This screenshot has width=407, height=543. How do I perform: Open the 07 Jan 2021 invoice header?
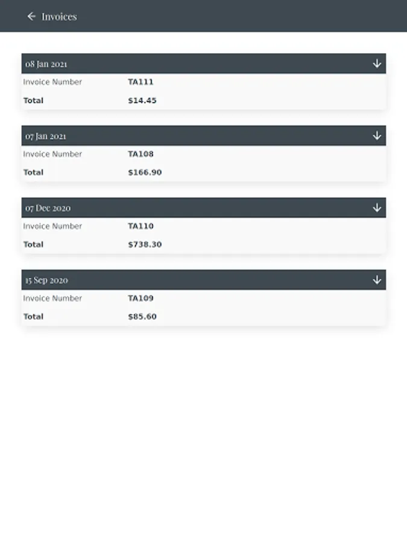tap(46, 136)
